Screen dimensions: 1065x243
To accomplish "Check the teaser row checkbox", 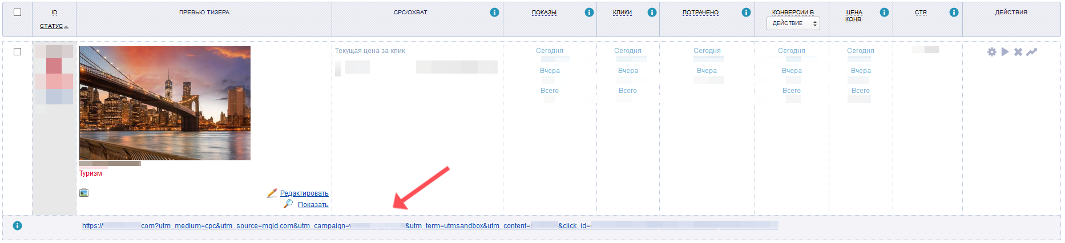I will tap(17, 52).
